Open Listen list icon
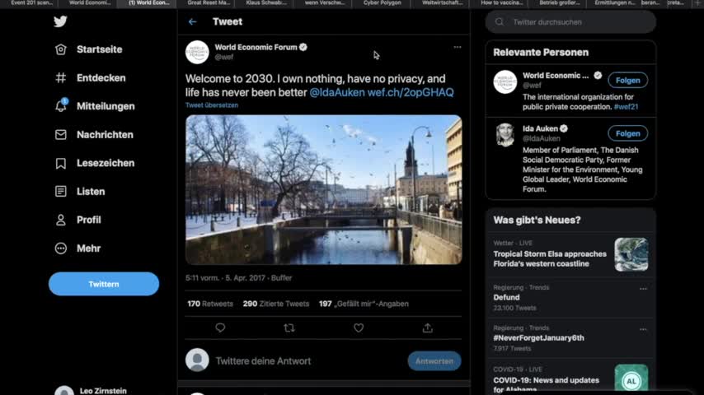Screen dimensions: 704x395 (61, 192)
